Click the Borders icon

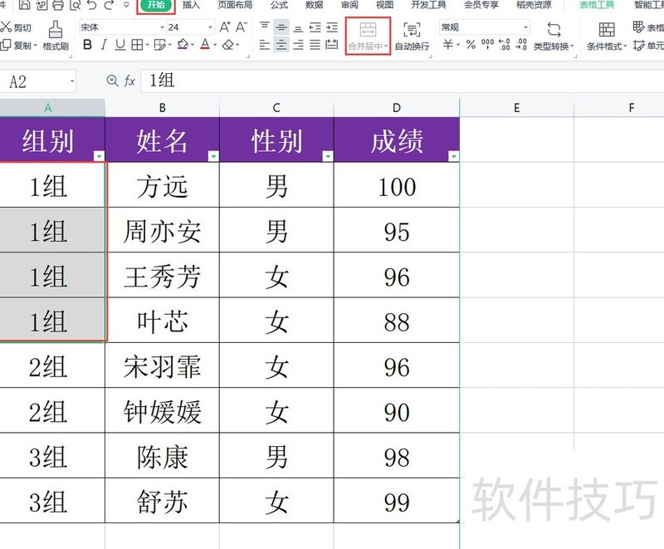point(137,45)
